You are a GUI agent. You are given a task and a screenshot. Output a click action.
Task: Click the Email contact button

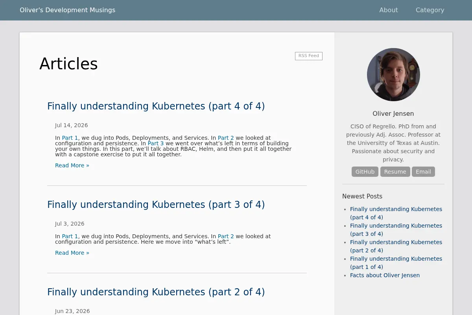[423, 172]
